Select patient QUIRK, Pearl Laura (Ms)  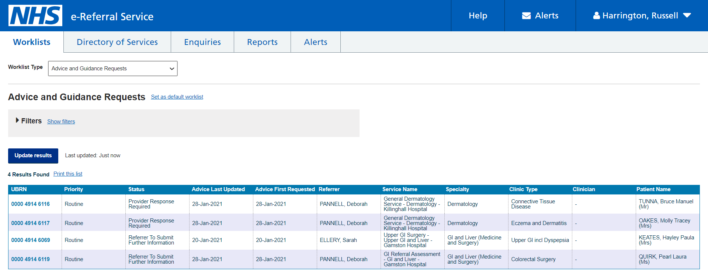663,259
